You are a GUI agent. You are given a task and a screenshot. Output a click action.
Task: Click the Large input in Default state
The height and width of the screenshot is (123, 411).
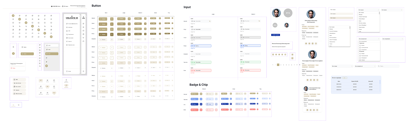pos(201,21)
